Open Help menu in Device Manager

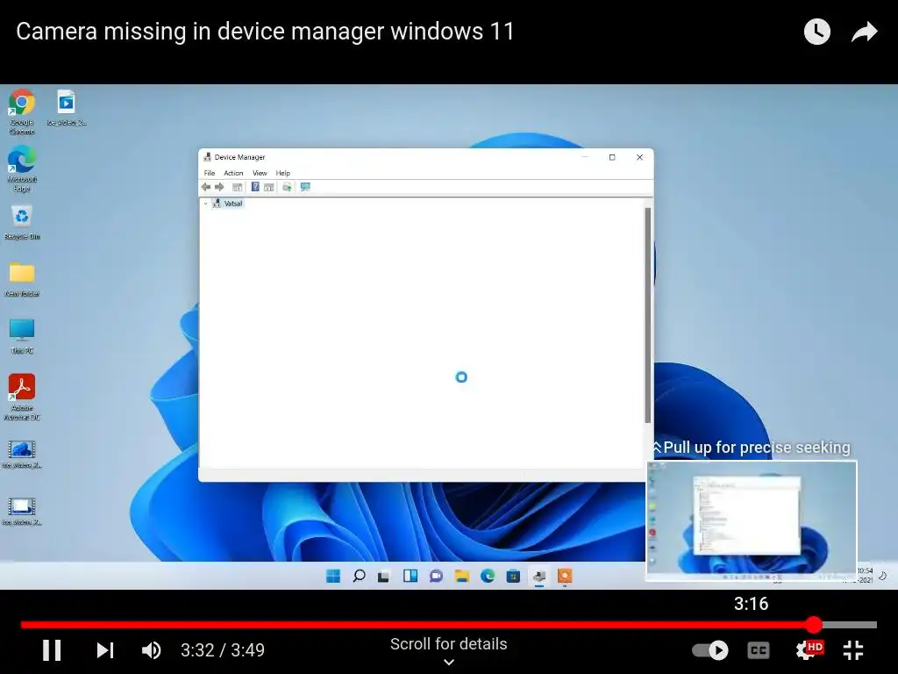(283, 173)
